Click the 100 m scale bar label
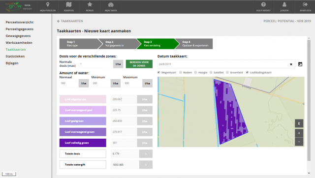 9,174
